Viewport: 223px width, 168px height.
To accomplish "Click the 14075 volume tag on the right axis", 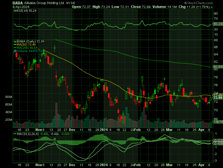I will pyautogui.click(x=218, y=122).
